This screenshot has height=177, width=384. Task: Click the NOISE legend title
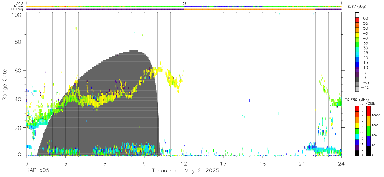[370, 103]
